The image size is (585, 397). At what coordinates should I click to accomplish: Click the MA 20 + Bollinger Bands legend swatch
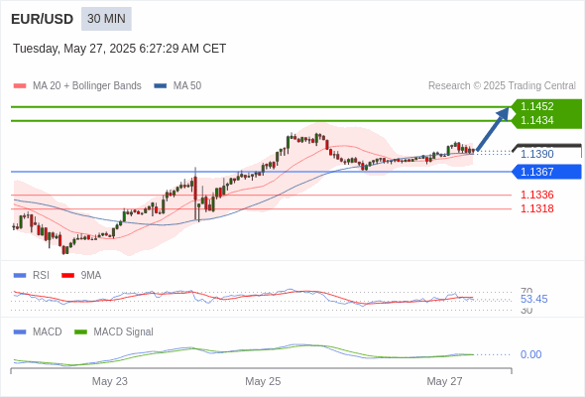(x=20, y=86)
